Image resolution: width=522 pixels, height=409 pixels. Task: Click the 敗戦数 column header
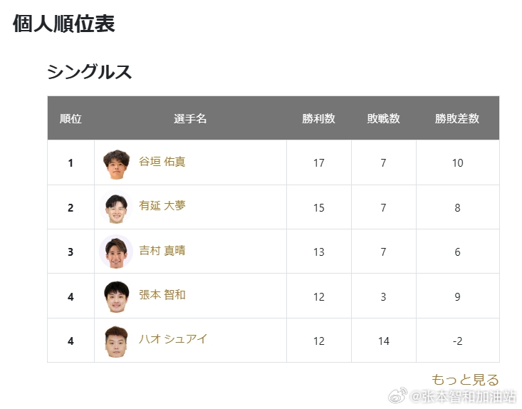point(384,118)
